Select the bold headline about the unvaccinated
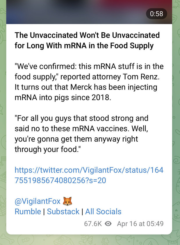The width and height of the screenshot is (180, 245). [87, 40]
